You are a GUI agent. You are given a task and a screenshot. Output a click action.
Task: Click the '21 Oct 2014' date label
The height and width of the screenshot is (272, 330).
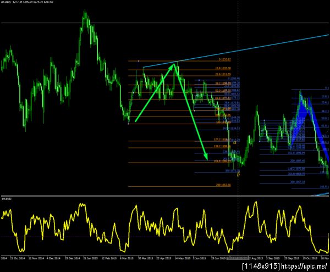[x=18, y=258]
